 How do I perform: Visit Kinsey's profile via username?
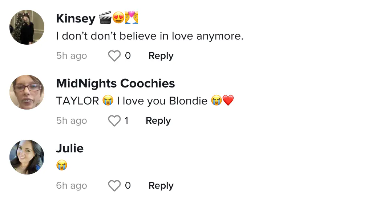[x=76, y=18]
